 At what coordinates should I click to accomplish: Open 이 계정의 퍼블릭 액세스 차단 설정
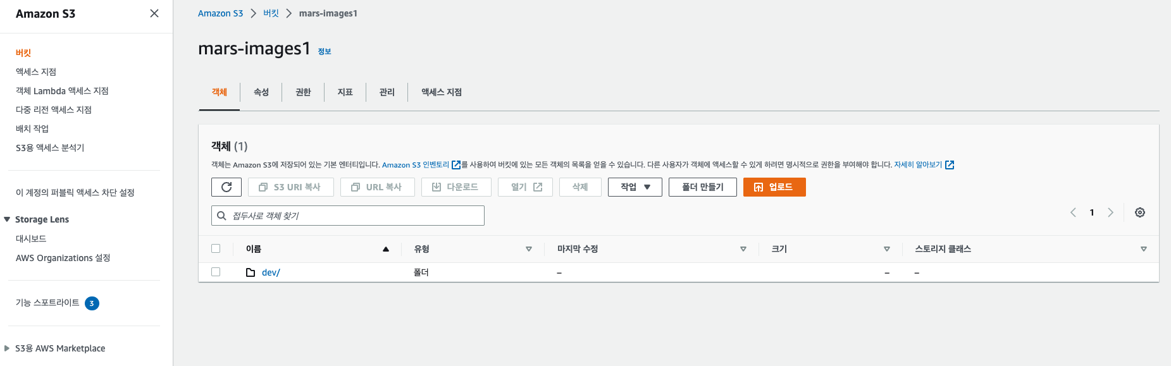pyautogui.click(x=75, y=193)
